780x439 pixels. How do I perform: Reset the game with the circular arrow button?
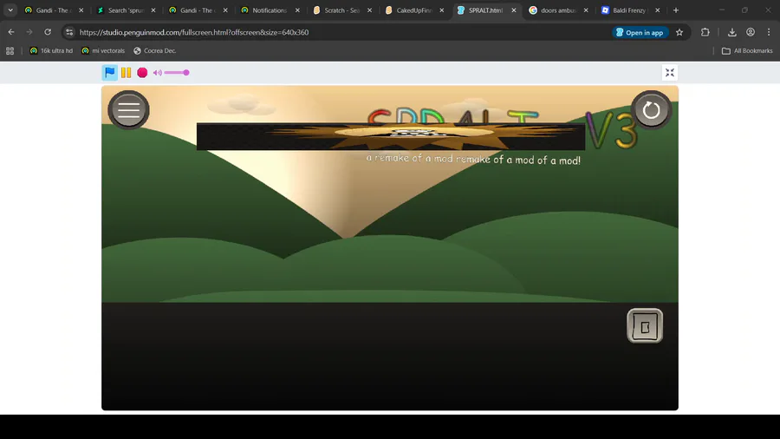(651, 110)
